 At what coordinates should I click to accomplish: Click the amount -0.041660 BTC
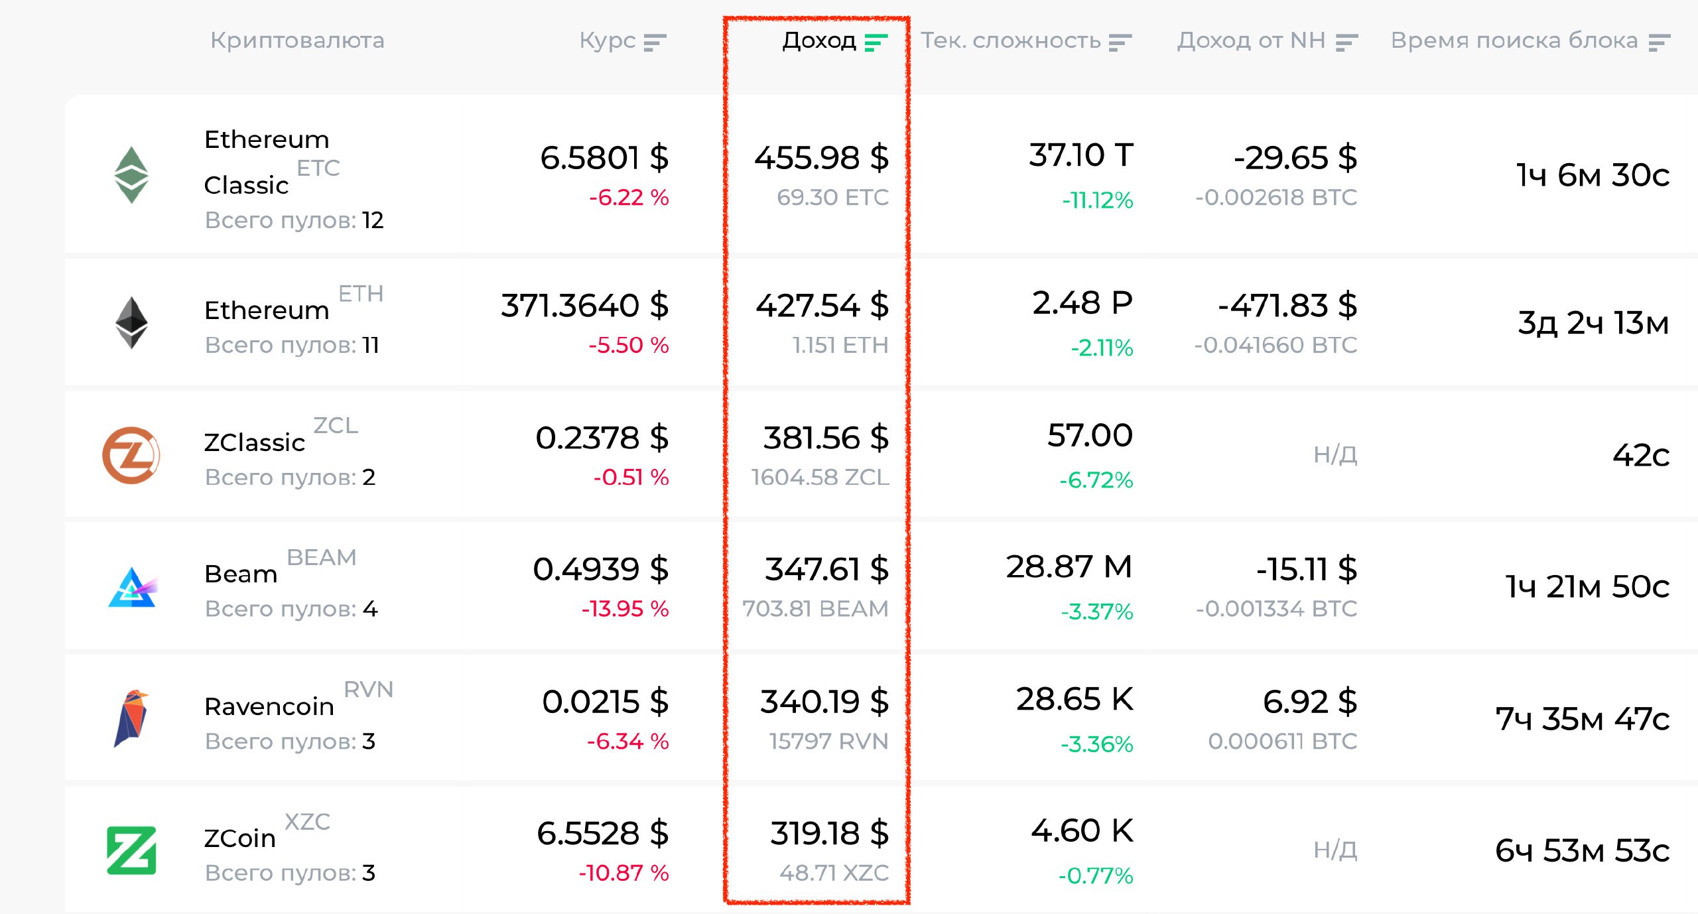click(x=1276, y=346)
